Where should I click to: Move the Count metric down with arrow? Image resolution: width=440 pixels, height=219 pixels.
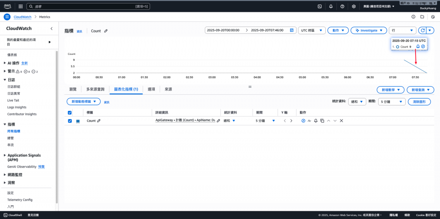(x=335, y=121)
